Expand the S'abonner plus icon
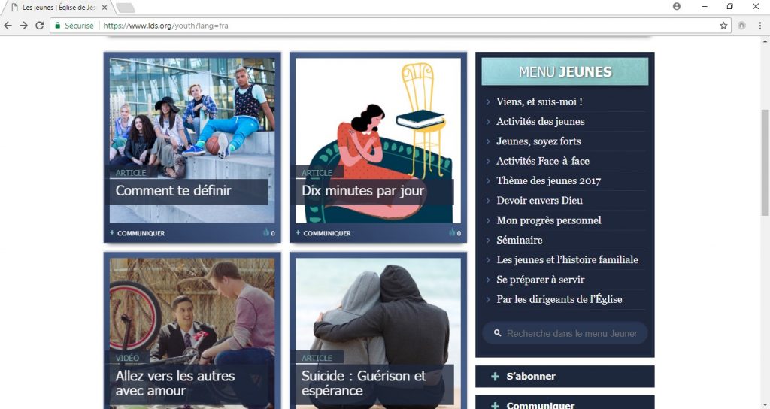Viewport: 770px width, 409px height. point(495,377)
